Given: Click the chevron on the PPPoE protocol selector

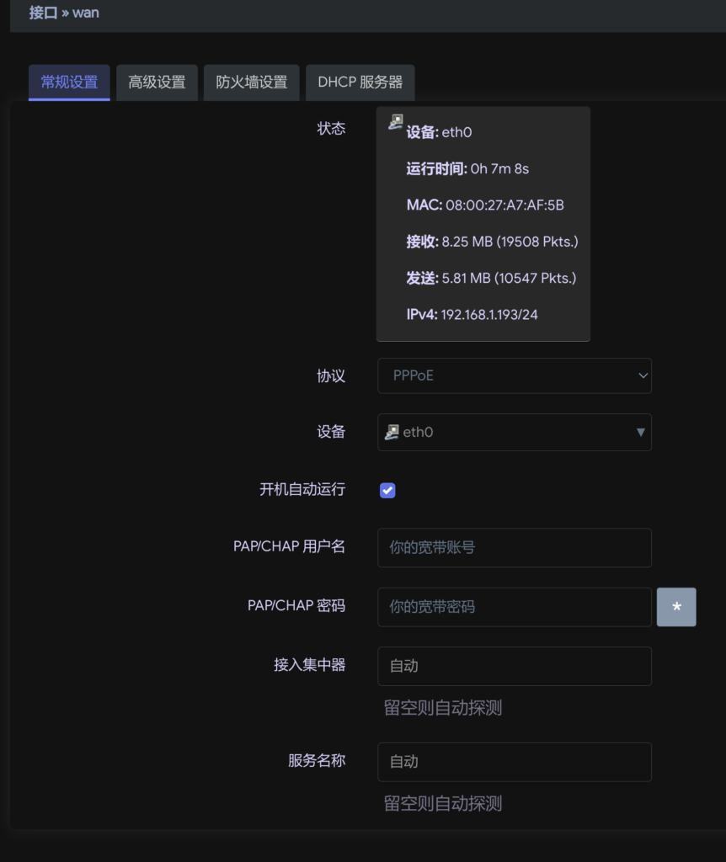Looking at the screenshot, I should (643, 375).
